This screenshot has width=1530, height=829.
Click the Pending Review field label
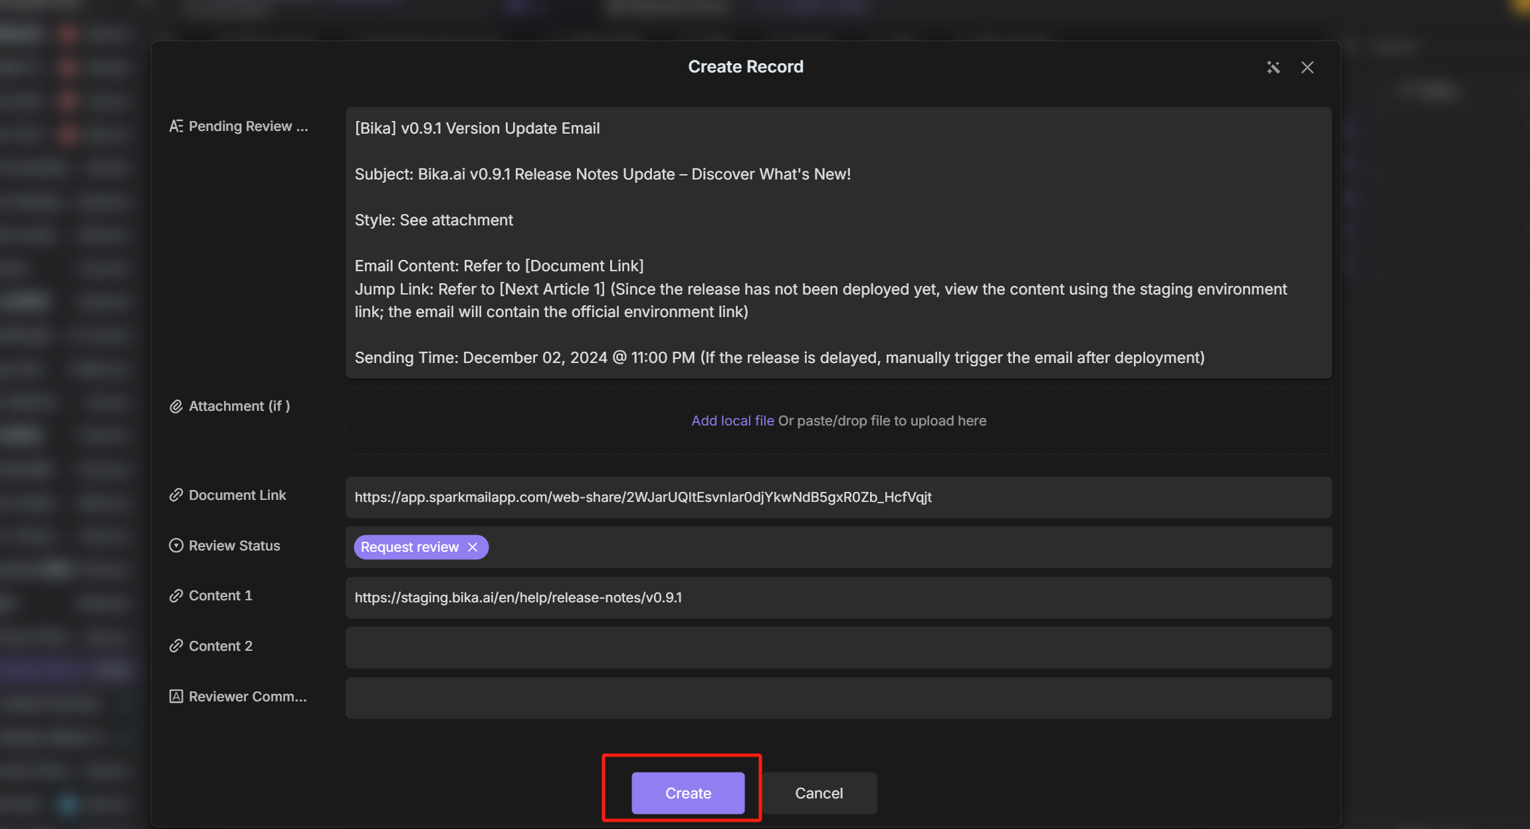(249, 126)
